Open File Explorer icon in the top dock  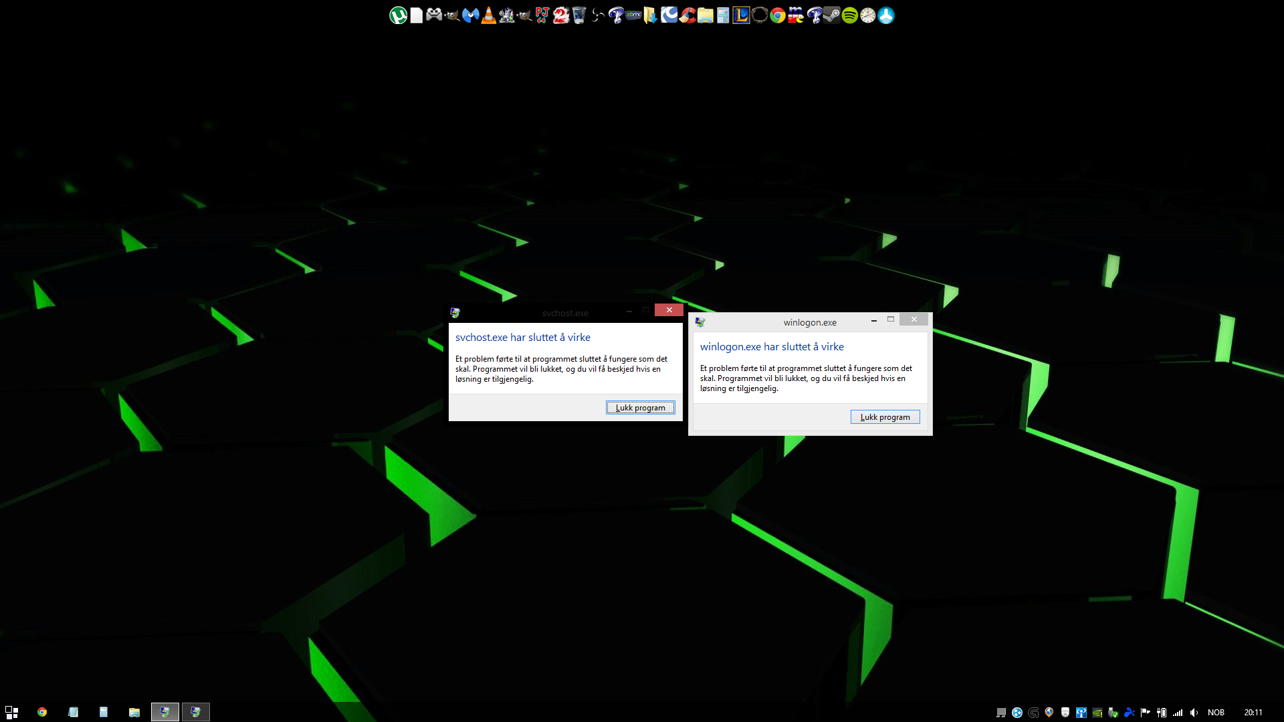[706, 15]
